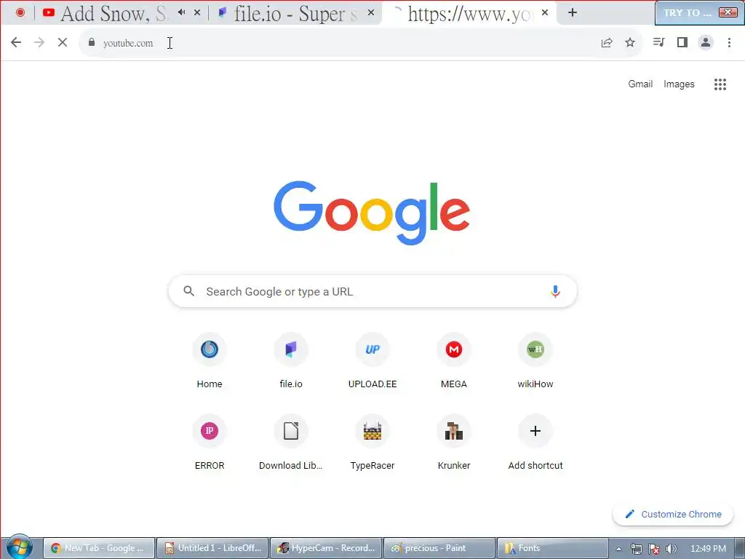This screenshot has width=745, height=559.
Task: Go back using the browser back arrow
Action: (16, 42)
